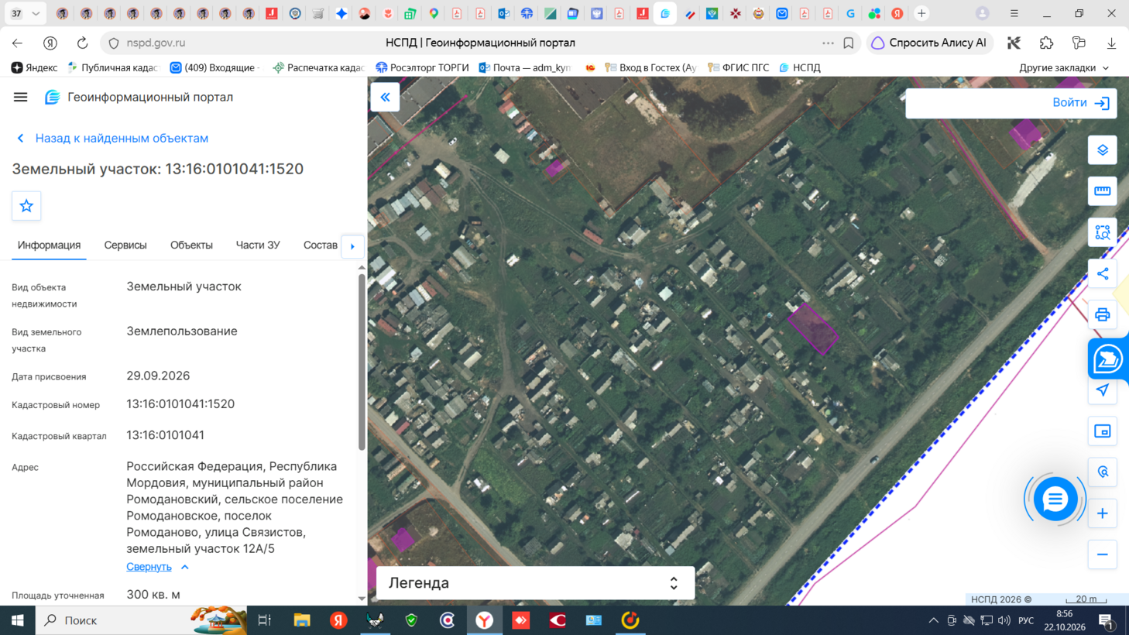Open the Geoportal hamburger menu
The image size is (1129, 635).
pos(20,97)
